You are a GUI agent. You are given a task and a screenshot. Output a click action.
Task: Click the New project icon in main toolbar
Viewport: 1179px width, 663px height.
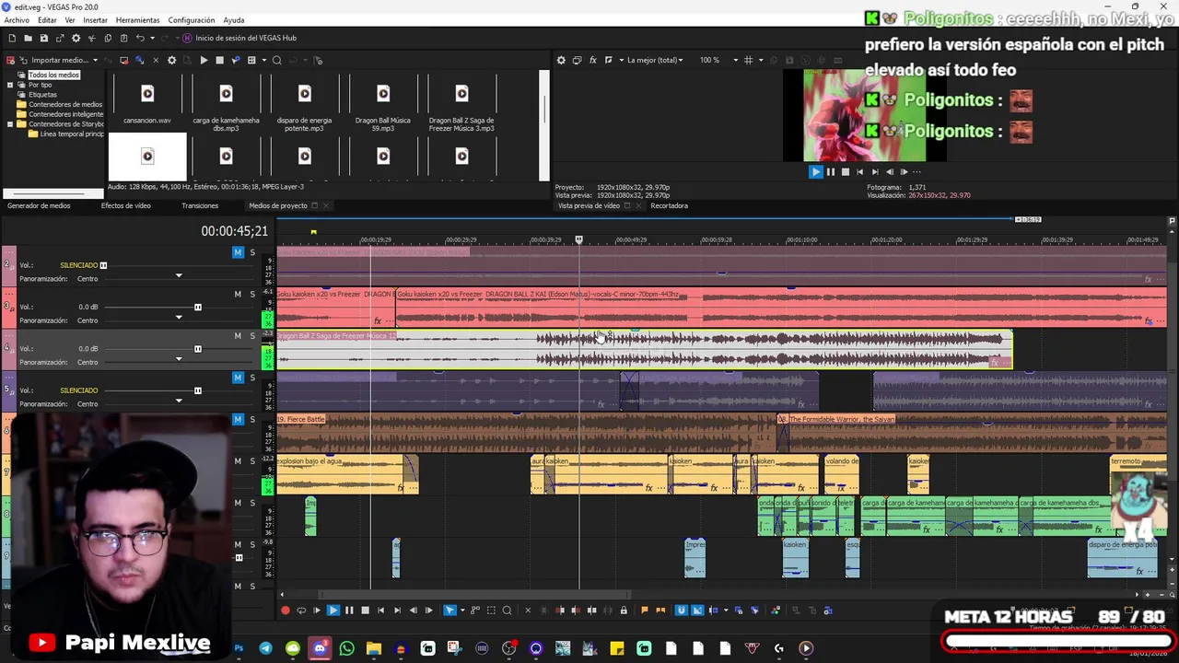tap(12, 38)
